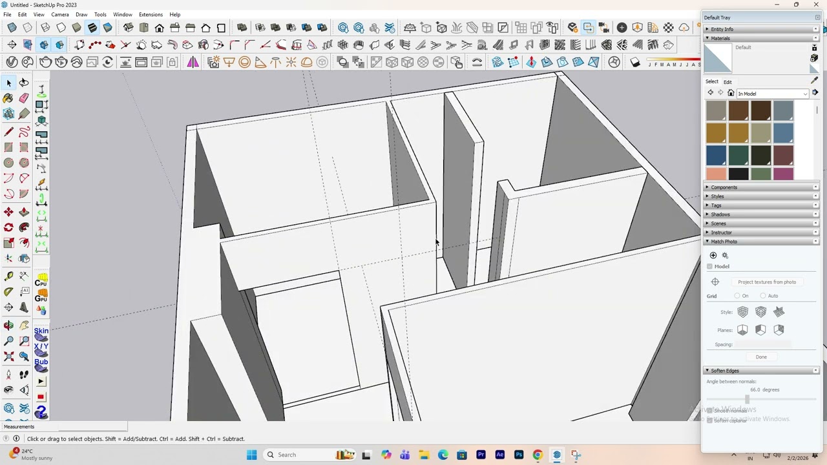Click the pink Mirror tool icon
The height and width of the screenshot is (465, 827).
click(193, 62)
